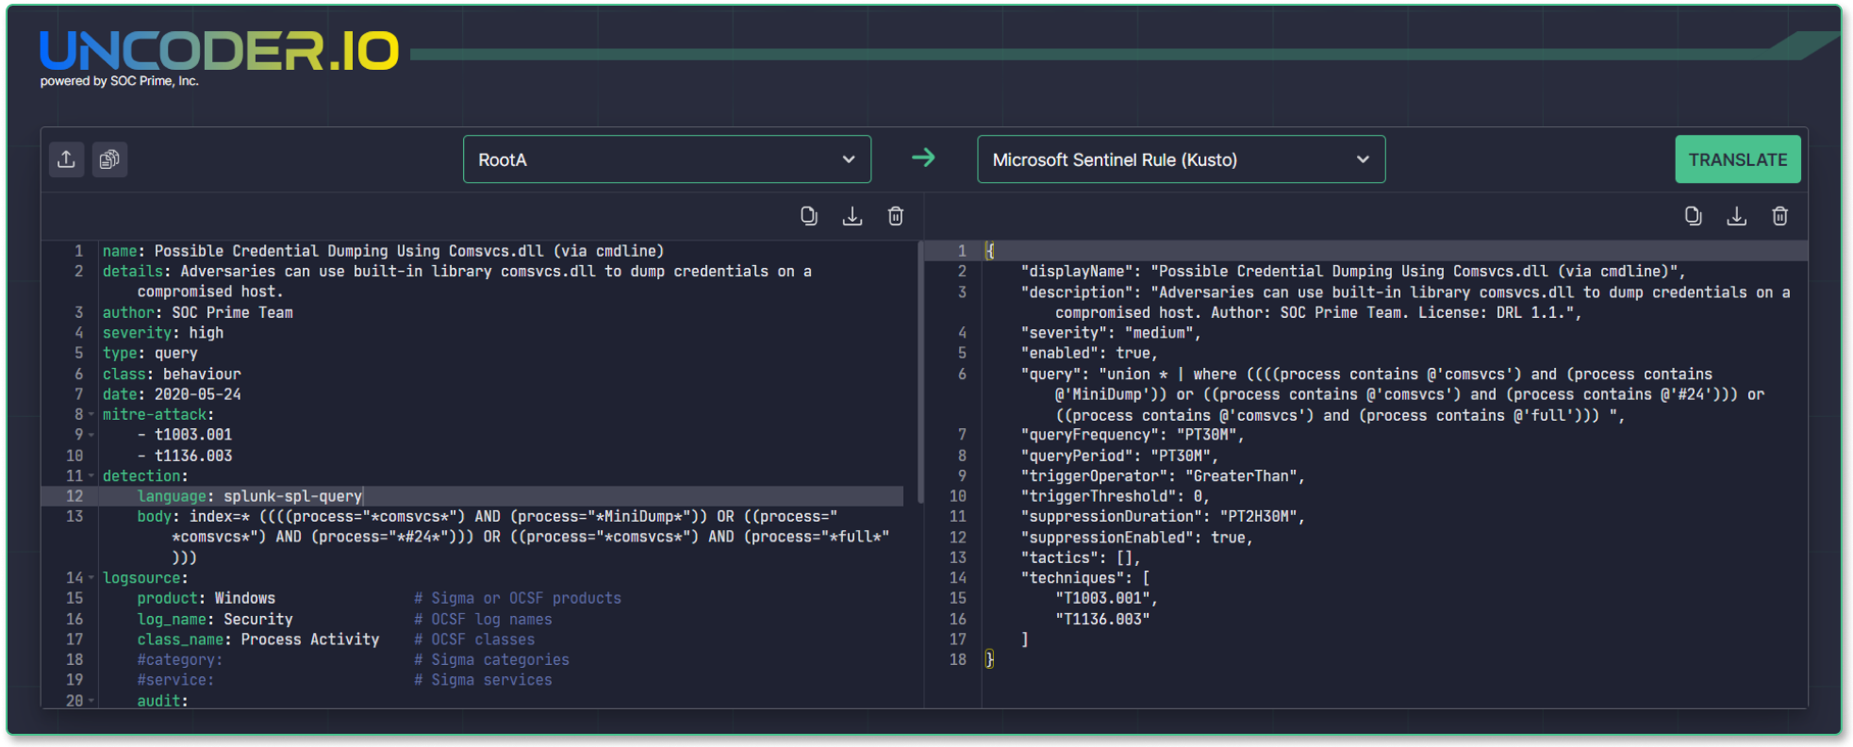Click the upload file icon
Viewport: 1853px width, 747px height.
click(66, 159)
